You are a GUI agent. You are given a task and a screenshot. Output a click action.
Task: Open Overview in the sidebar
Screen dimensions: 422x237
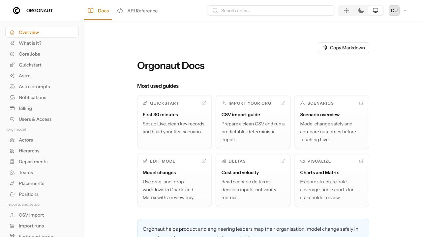(42, 32)
